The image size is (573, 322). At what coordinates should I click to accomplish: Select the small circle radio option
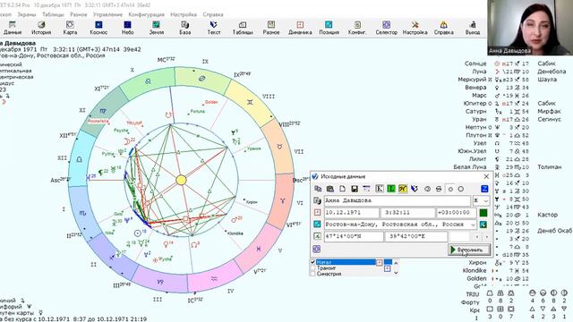450,189
